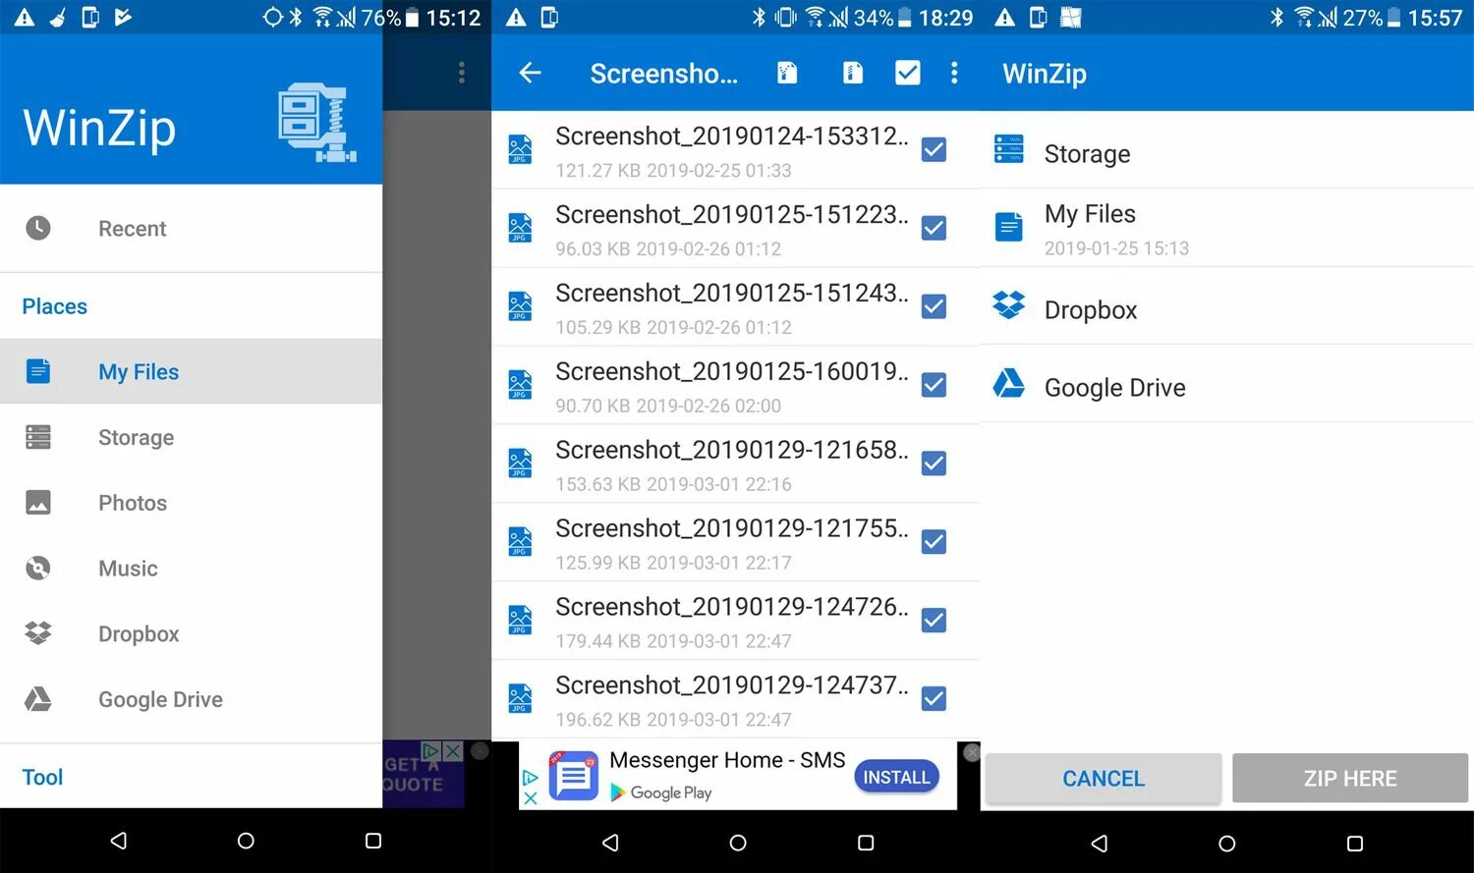Click the disc icon beside Music
This screenshot has width=1474, height=873.
point(38,568)
